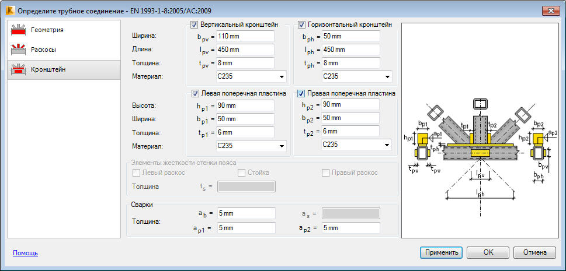
Task: Click the joint diagram preview image
Action: pyautogui.click(x=480, y=131)
